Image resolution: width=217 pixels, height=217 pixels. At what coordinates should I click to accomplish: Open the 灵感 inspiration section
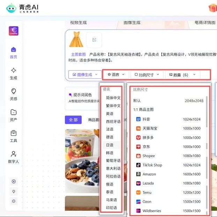point(13,95)
